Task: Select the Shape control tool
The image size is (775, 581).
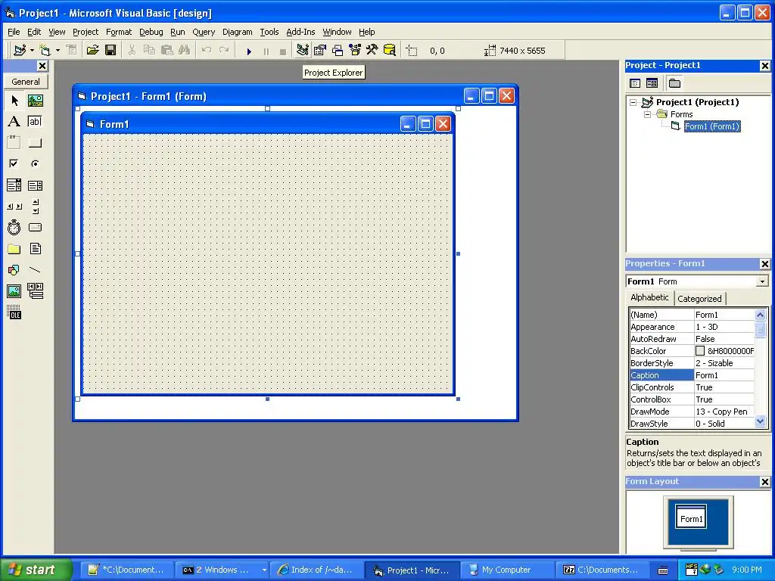Action: [x=14, y=270]
